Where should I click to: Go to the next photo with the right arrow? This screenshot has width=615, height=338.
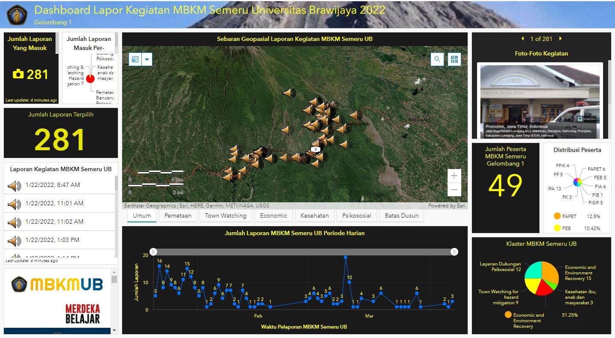tap(560, 38)
